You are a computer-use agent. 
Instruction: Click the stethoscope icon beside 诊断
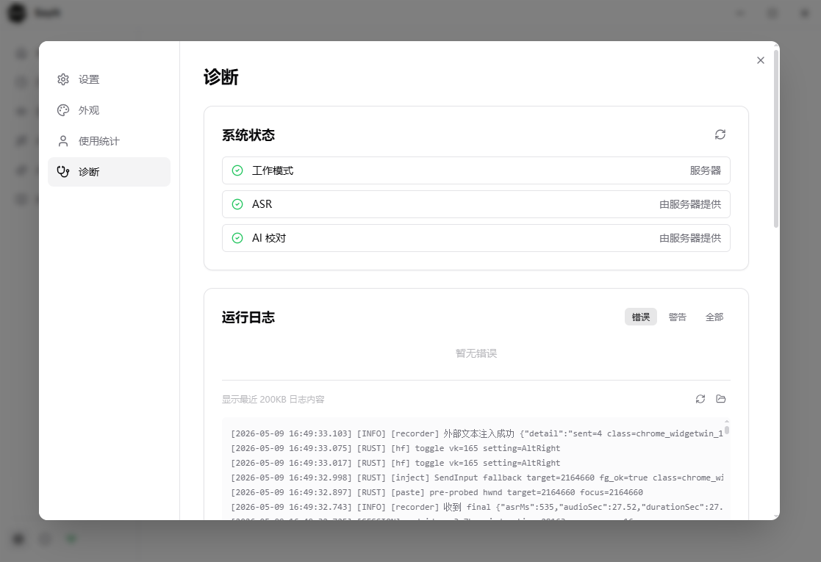63,172
